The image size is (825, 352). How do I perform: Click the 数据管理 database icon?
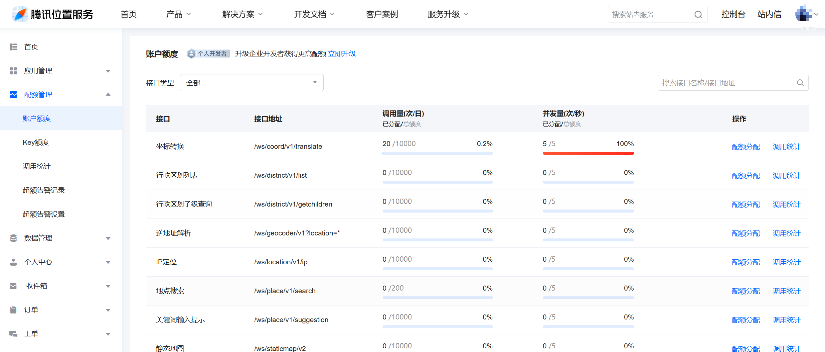(13, 238)
